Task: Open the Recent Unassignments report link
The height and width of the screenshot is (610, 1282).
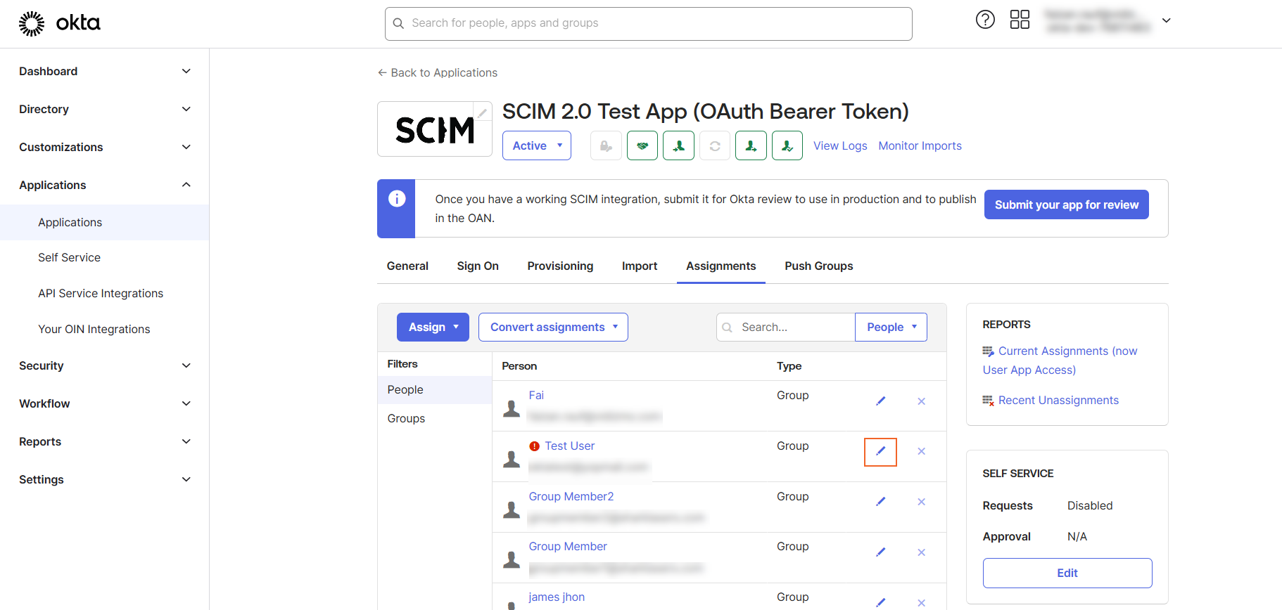Action: 1058,400
